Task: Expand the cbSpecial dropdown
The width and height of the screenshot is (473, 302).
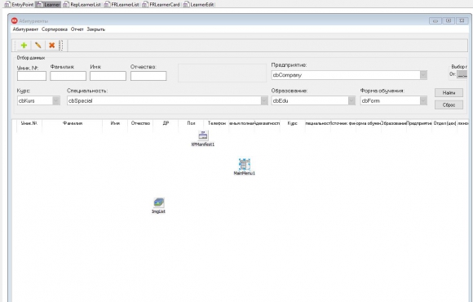Action: pyautogui.click(x=264, y=100)
